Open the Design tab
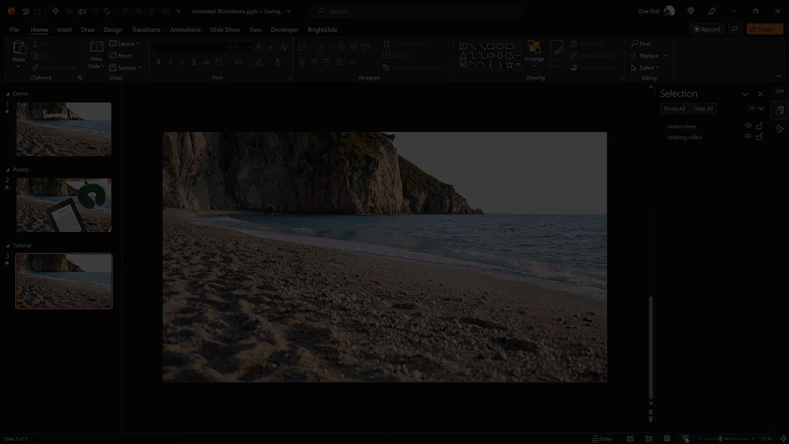Image resolution: width=789 pixels, height=444 pixels. (113, 30)
